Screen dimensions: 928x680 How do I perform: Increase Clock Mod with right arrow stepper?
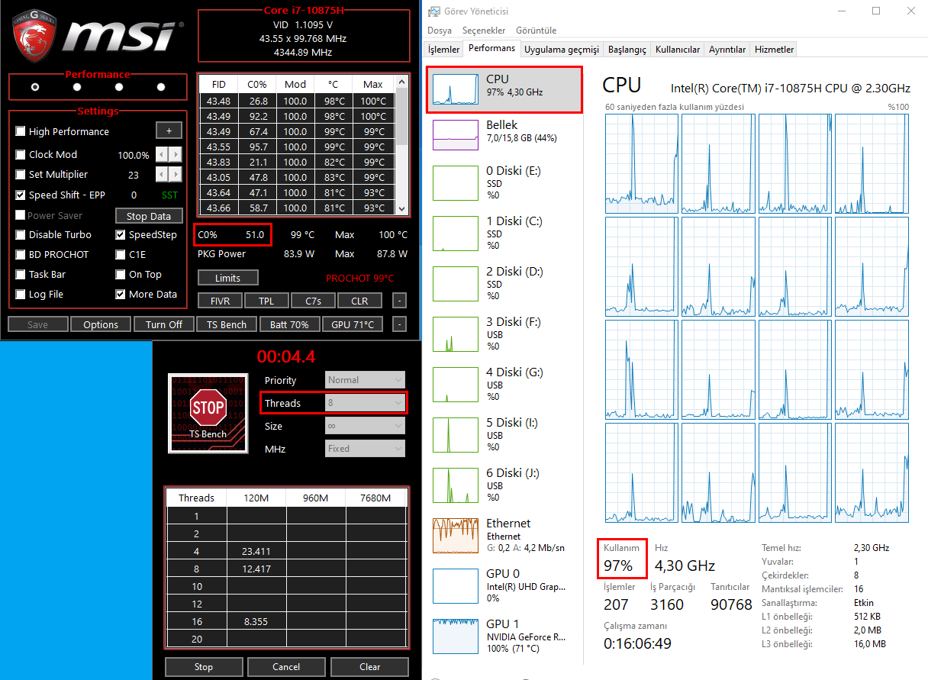point(176,154)
